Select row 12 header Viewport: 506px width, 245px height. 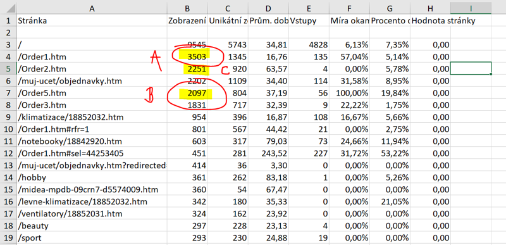[8, 153]
